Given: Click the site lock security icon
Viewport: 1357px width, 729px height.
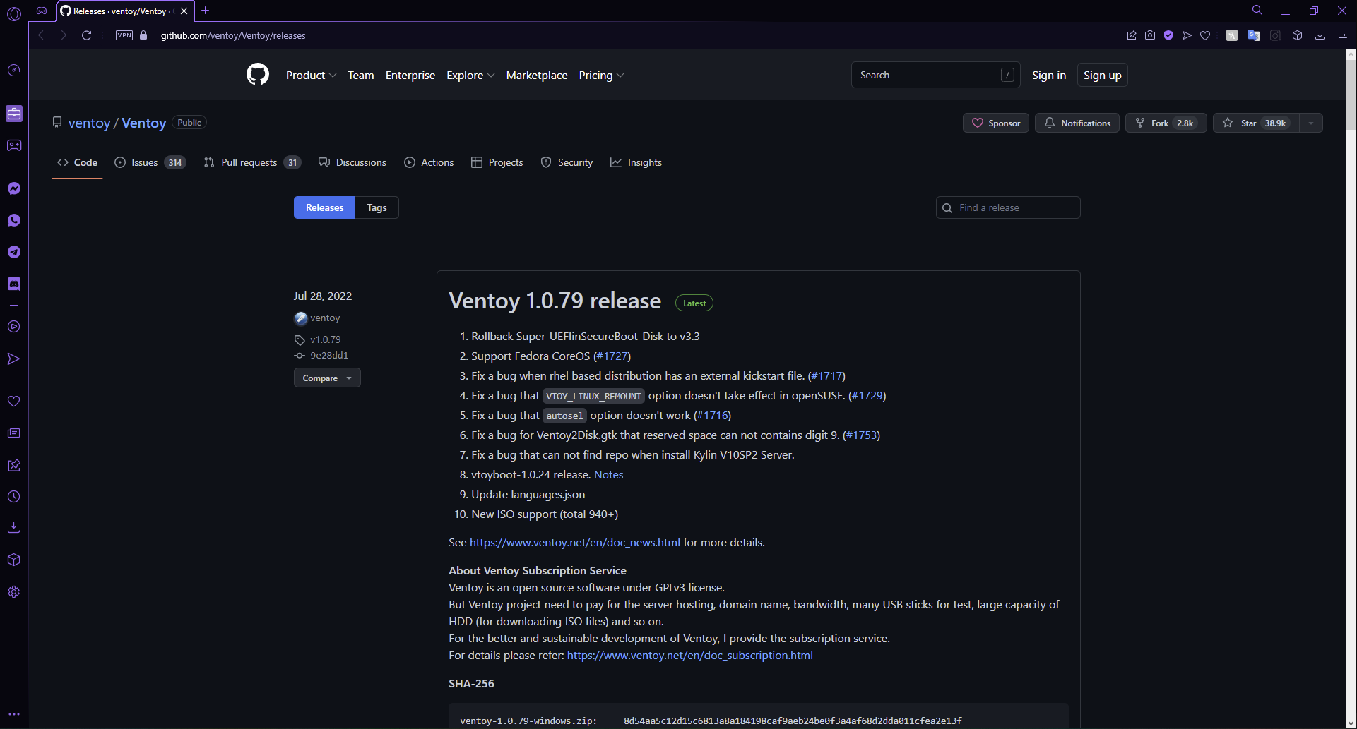Looking at the screenshot, I should coord(143,35).
